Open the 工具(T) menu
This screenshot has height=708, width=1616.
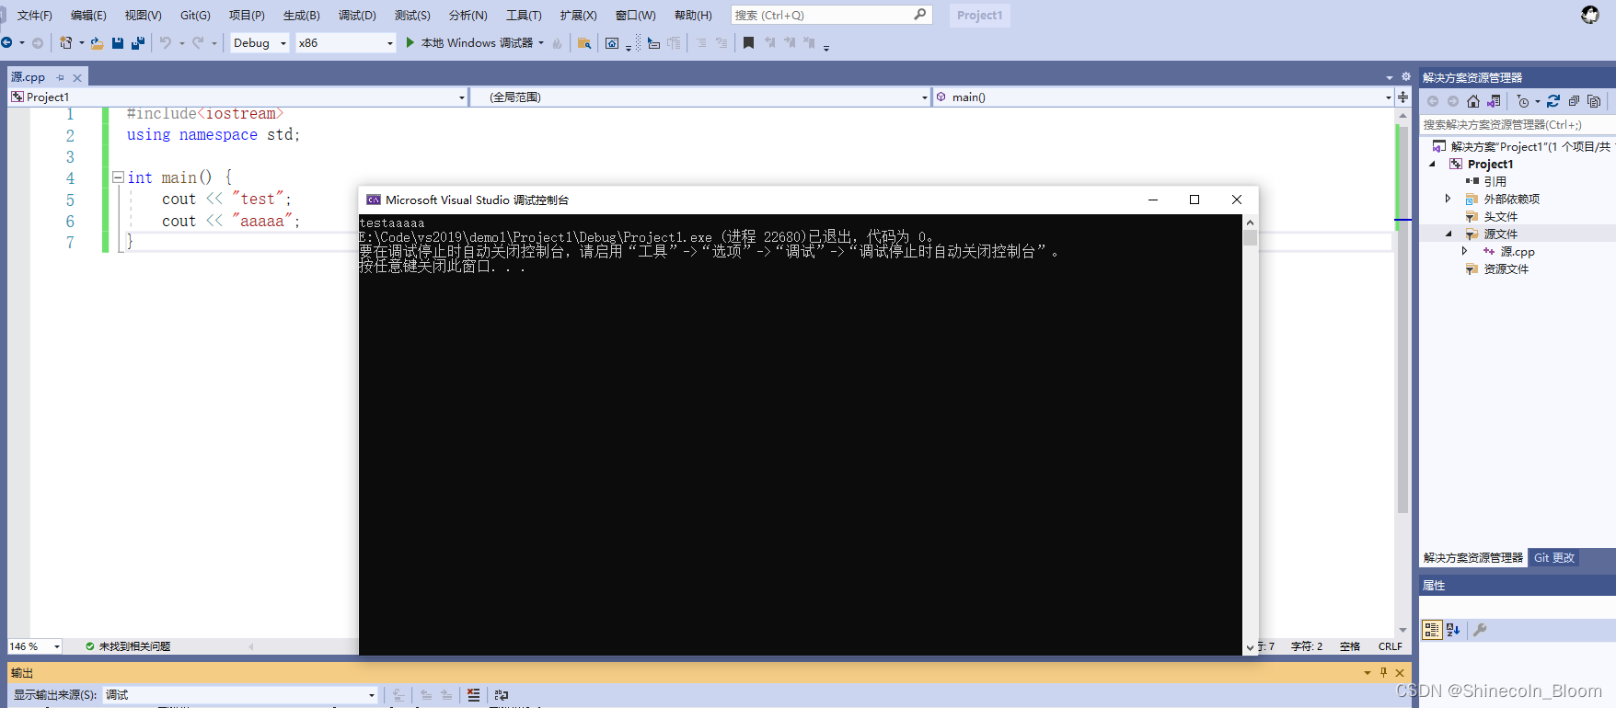click(524, 16)
